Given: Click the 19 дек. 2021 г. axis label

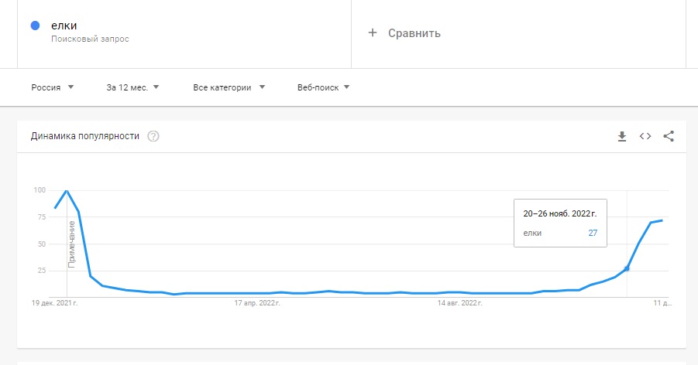Looking at the screenshot, I should (55, 304).
